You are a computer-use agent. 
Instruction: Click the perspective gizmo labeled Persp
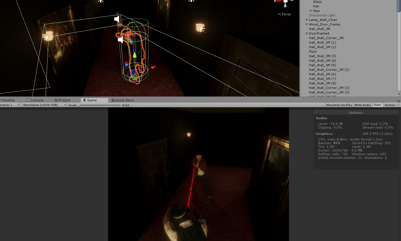tap(284, 14)
